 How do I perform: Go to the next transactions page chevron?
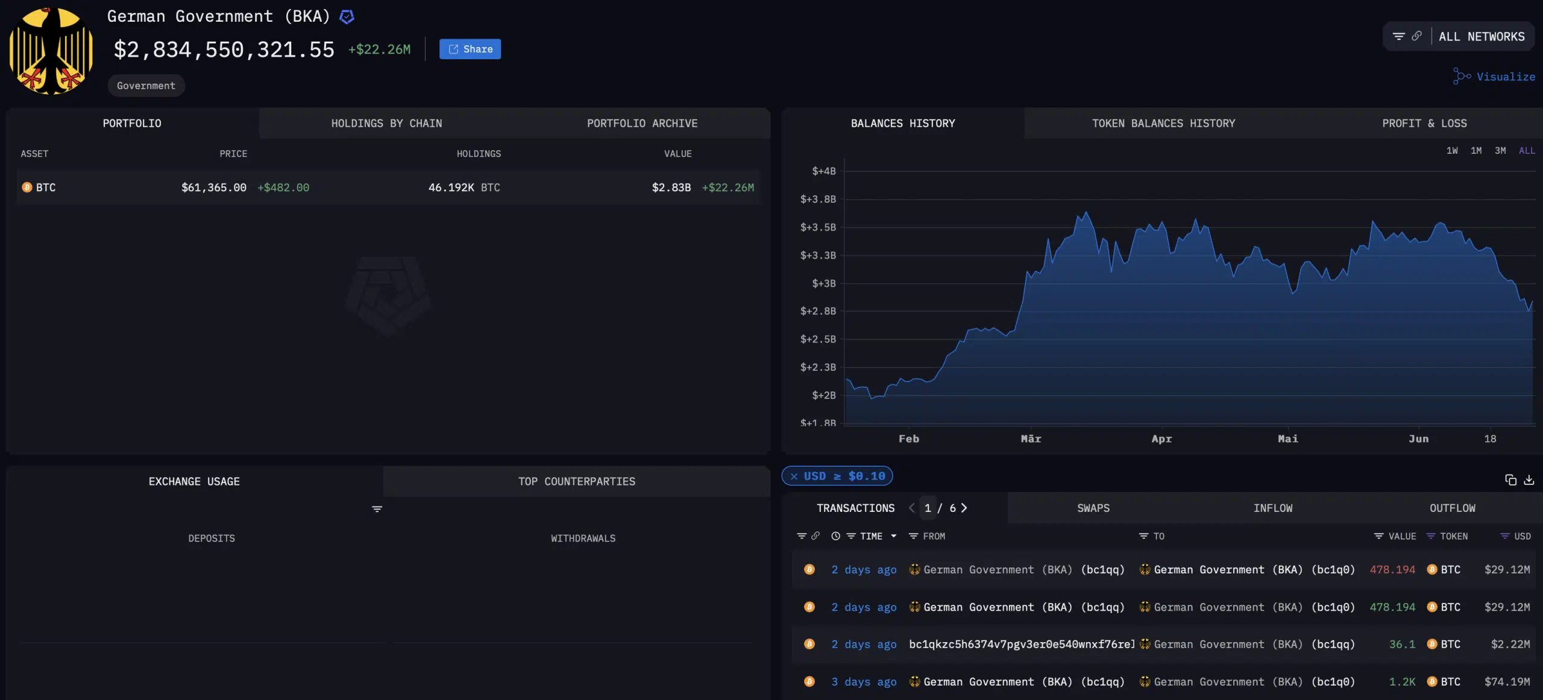point(965,508)
